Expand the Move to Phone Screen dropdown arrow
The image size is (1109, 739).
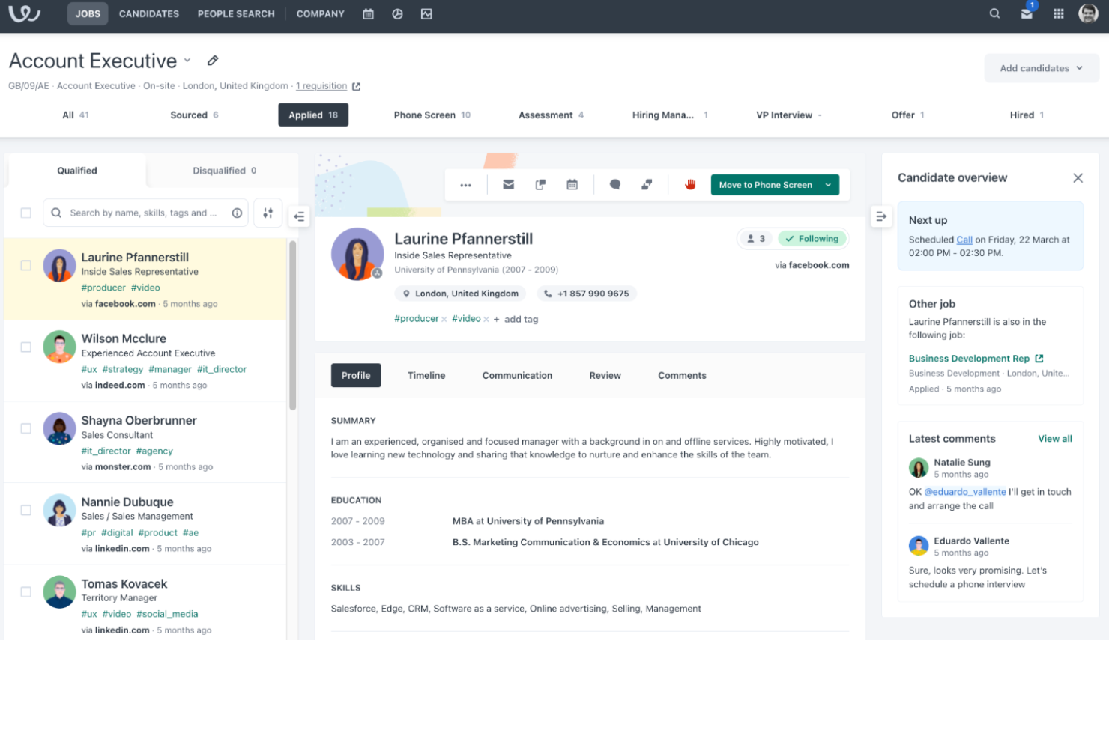point(827,184)
